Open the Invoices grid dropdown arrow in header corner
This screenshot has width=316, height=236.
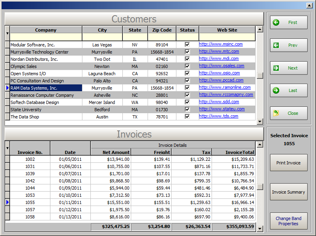[7, 148]
